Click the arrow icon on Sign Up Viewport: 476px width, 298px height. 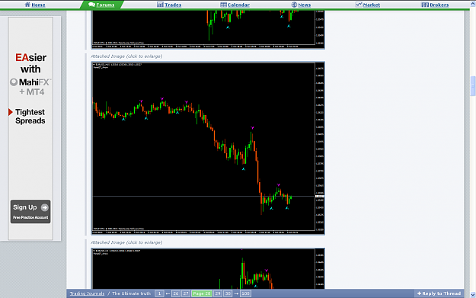(x=45, y=207)
